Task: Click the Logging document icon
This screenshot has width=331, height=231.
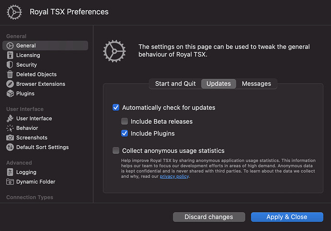Action: pos(10,172)
